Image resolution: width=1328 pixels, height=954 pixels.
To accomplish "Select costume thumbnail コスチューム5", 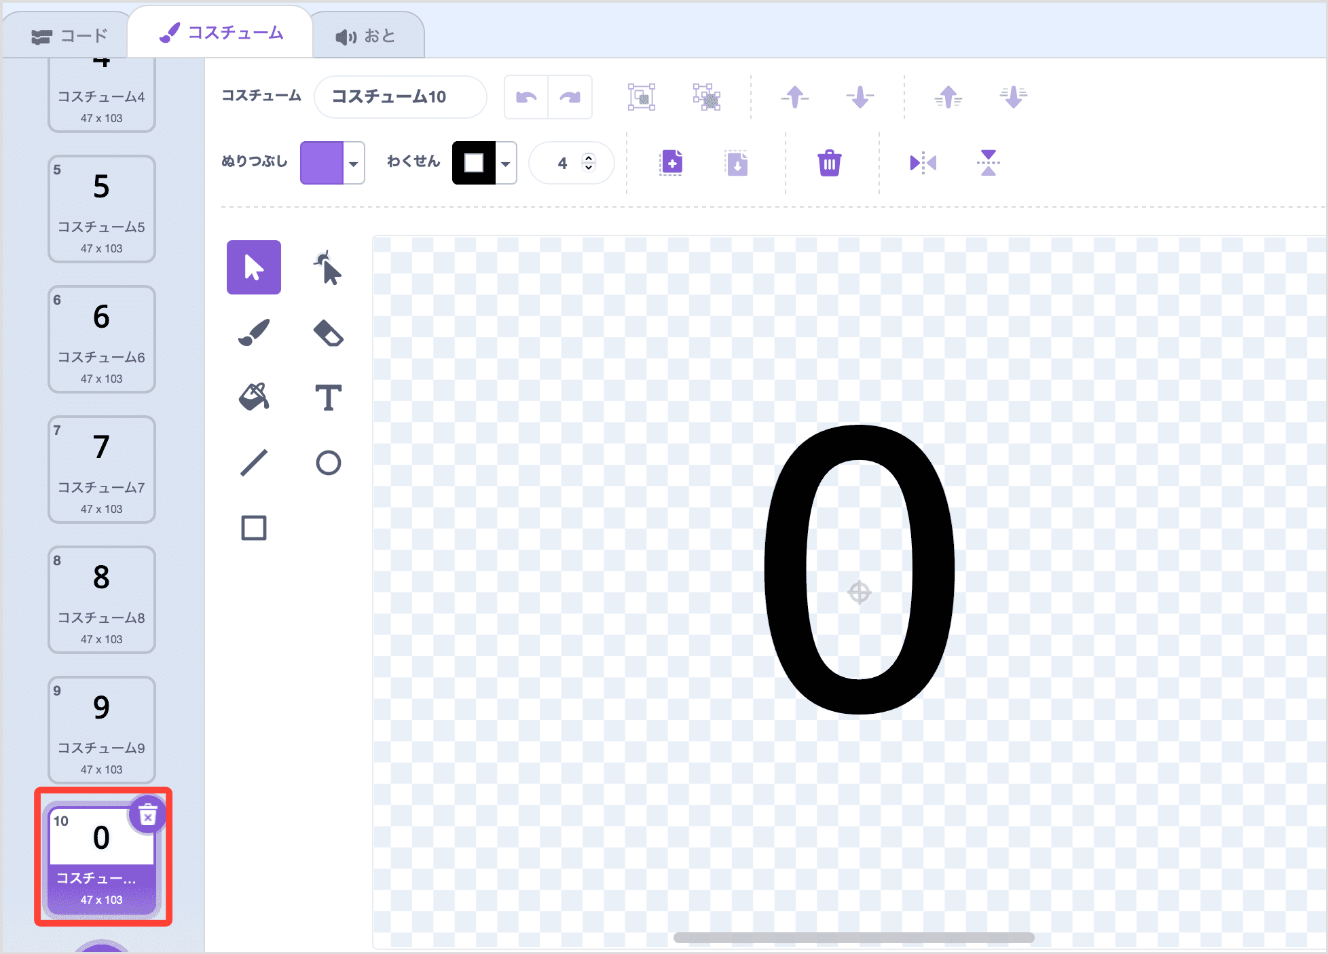I will pos(102,209).
